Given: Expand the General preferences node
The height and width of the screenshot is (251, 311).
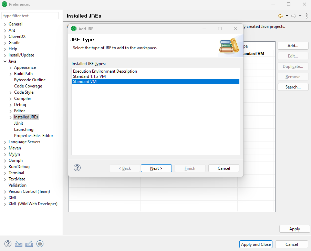Looking at the screenshot, I should click(x=5, y=24).
